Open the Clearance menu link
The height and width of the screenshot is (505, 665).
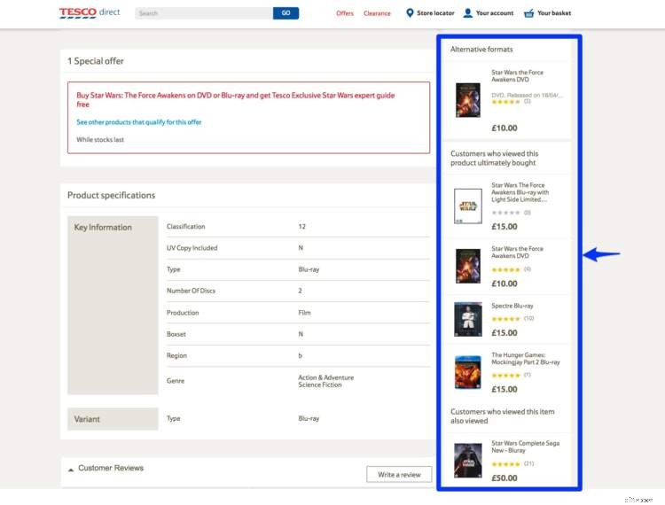pyautogui.click(x=377, y=13)
